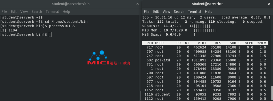Screen dimensions: 273x101
Task: Click the 'MiB Swap: 0.0/0.0' line
Action: pos(161,34)
